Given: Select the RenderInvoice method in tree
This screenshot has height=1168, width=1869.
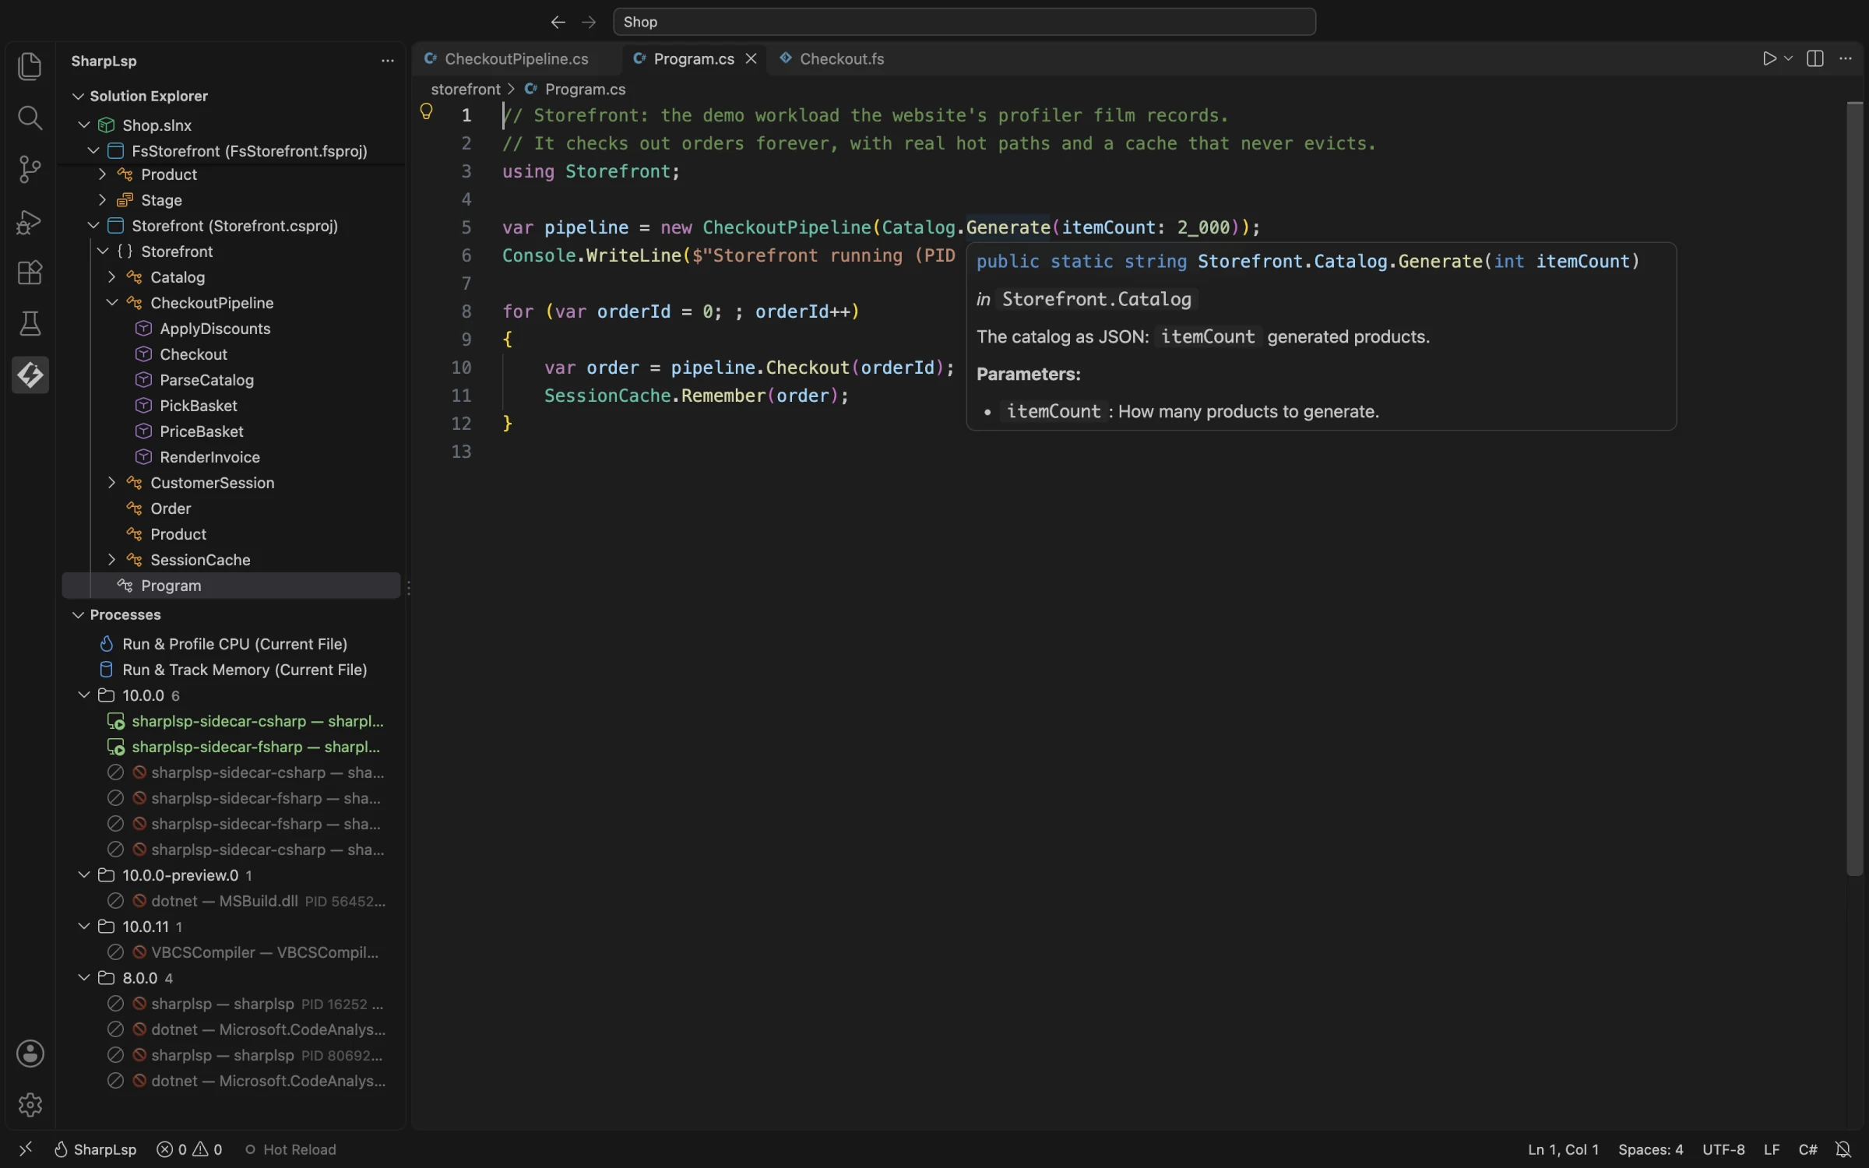Looking at the screenshot, I should (x=209, y=457).
